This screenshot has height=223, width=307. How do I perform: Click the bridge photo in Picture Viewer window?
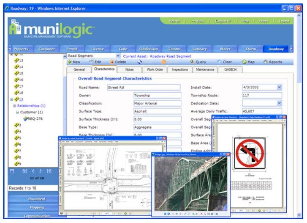(191, 184)
